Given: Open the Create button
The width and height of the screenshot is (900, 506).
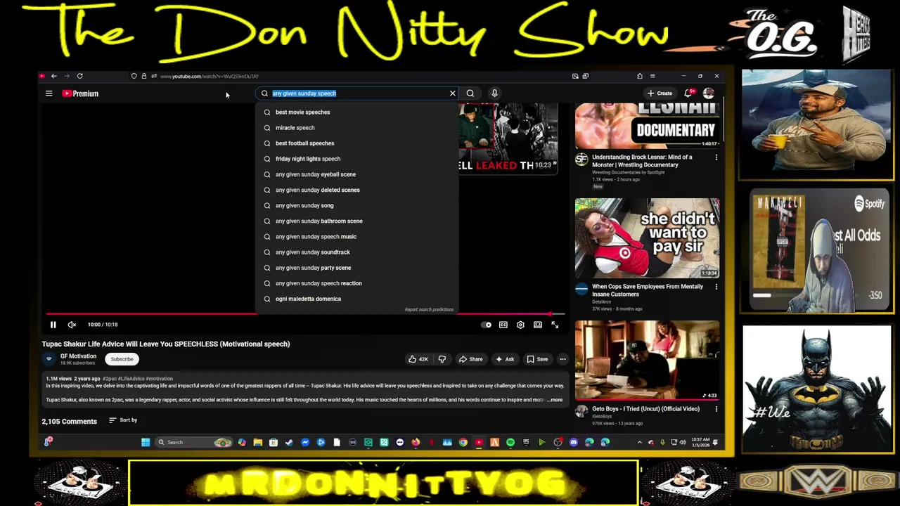Looking at the screenshot, I should (x=660, y=93).
